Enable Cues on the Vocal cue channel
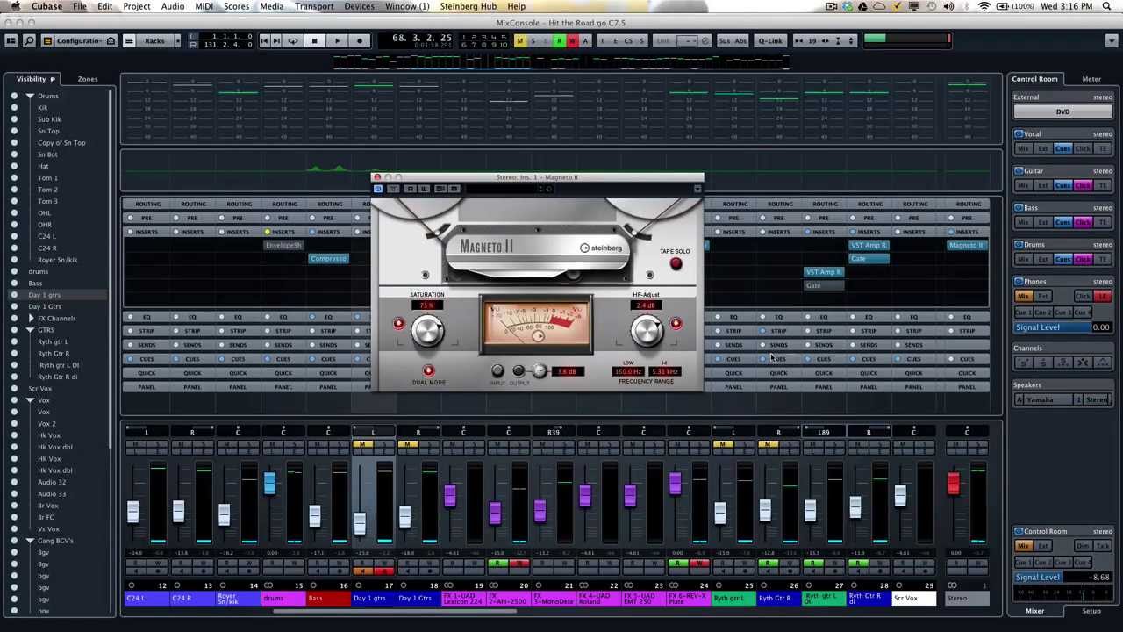1123x632 pixels. coord(1062,149)
